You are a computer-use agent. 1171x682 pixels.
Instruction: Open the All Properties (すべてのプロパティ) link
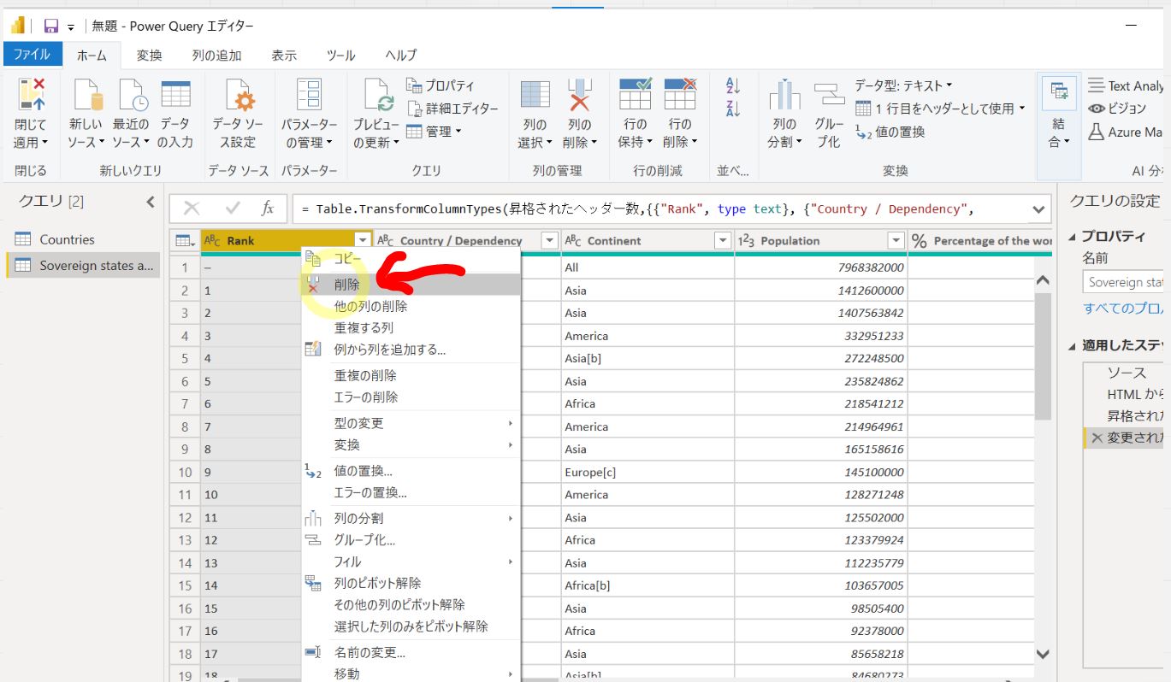(1125, 308)
